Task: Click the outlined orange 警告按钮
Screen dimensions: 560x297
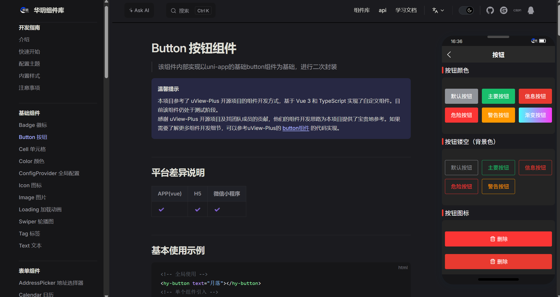Action: pyautogui.click(x=498, y=186)
